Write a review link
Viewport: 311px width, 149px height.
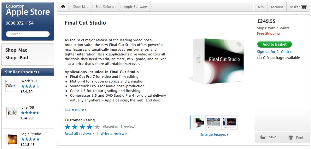pos(114,134)
